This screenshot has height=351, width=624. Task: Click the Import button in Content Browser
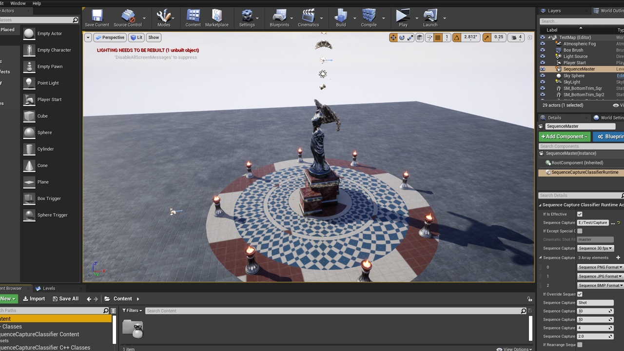coord(34,299)
